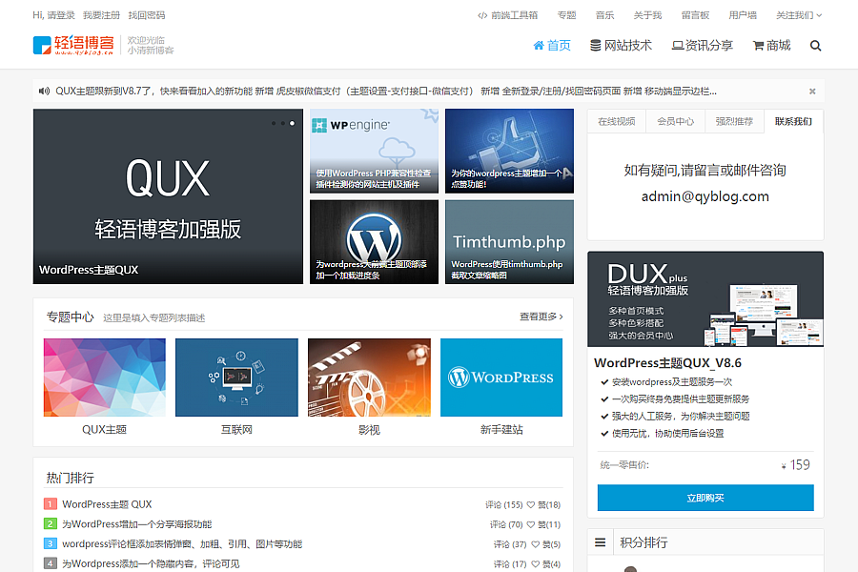The height and width of the screenshot is (572, 858).
Task: Switch to the 会员中心 tab
Action: (676, 121)
